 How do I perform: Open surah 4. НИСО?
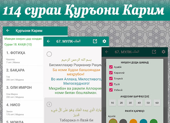click(x=23, y=109)
